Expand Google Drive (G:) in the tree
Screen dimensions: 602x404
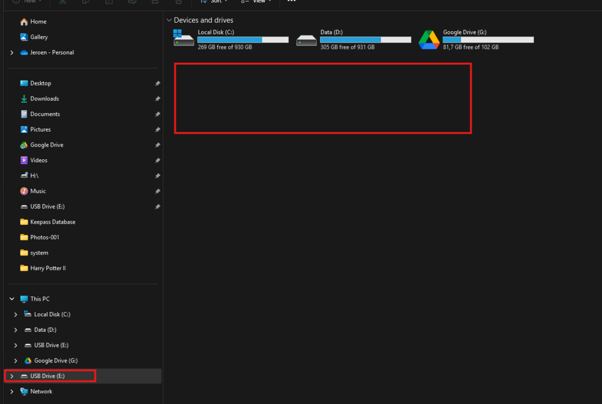16,360
